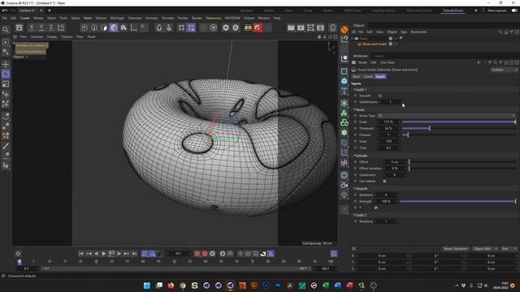Click the Threshold slider track
520x292 pixels.
459,128
